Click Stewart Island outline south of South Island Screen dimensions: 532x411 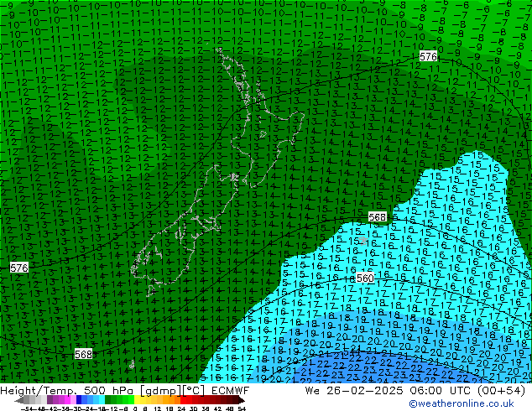pyautogui.click(x=132, y=365)
